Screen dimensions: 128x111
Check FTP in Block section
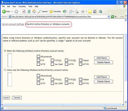tap(38, 60)
